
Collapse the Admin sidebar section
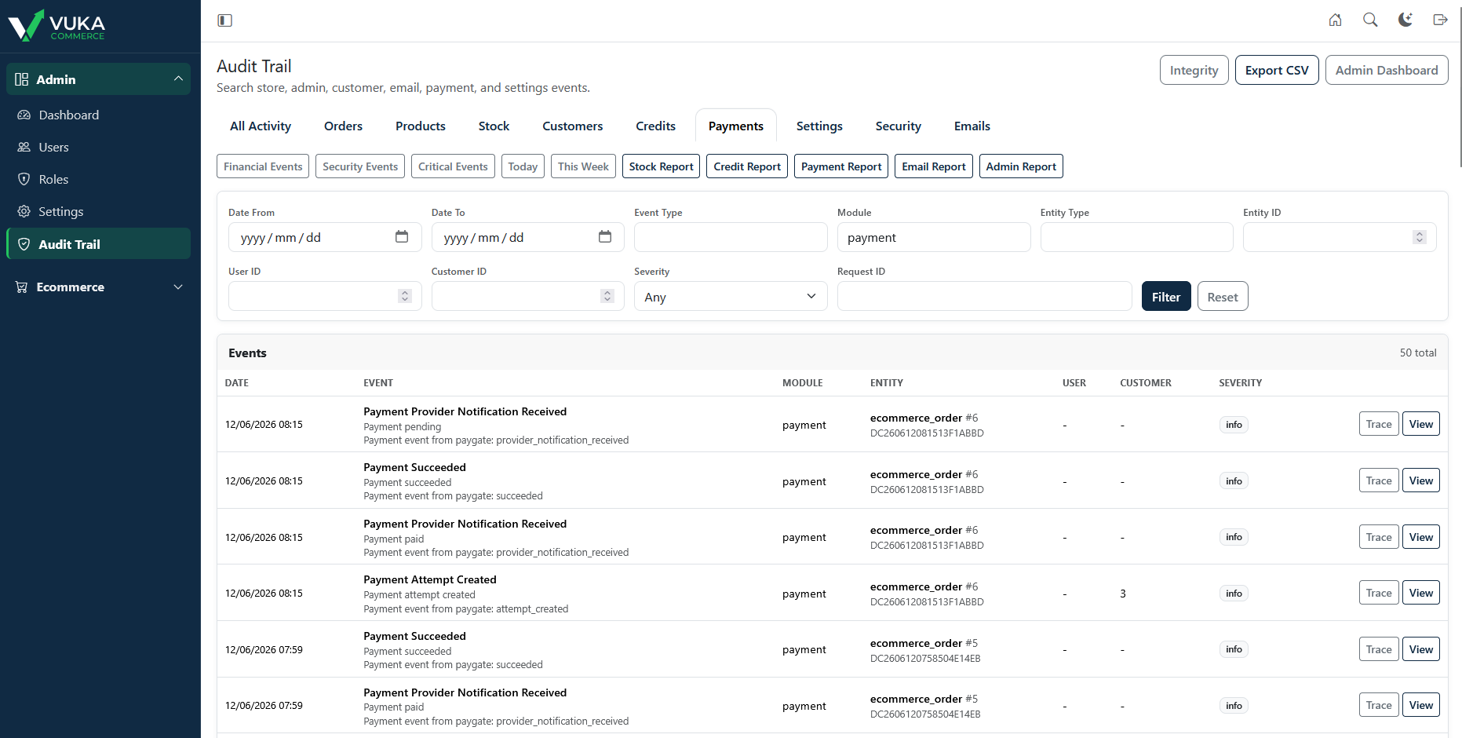(98, 79)
